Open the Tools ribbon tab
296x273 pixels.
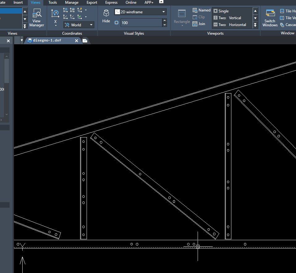tap(53, 2)
